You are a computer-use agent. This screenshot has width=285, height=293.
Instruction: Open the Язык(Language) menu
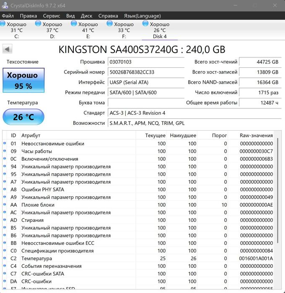point(142,16)
